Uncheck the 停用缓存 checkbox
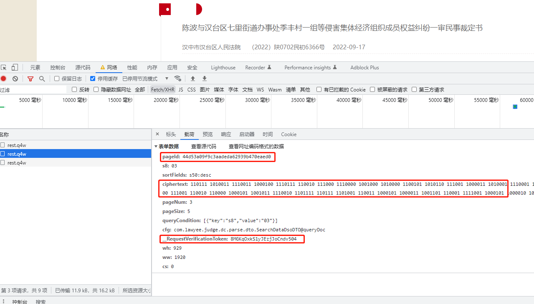This screenshot has height=304, width=534. pos(93,79)
